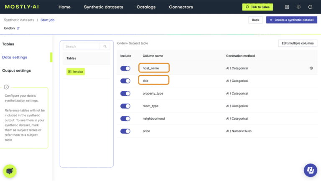The image size is (321, 181).
Task: Toggle include for host_name column
Action: pyautogui.click(x=125, y=68)
